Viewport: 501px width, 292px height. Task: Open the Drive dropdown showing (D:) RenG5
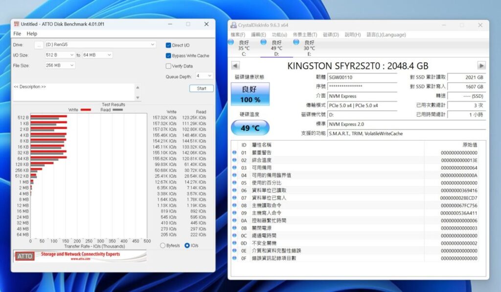[x=100, y=45]
